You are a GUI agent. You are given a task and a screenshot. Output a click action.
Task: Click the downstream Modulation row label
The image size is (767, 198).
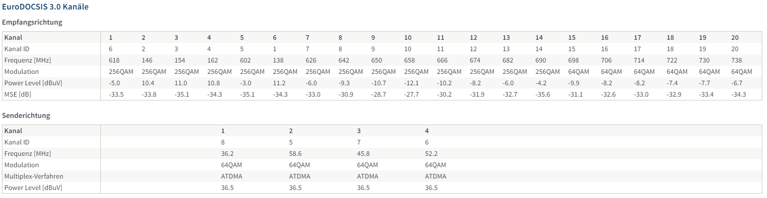tap(21, 72)
